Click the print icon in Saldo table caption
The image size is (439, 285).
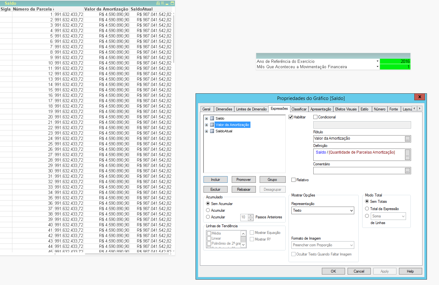click(x=158, y=3)
